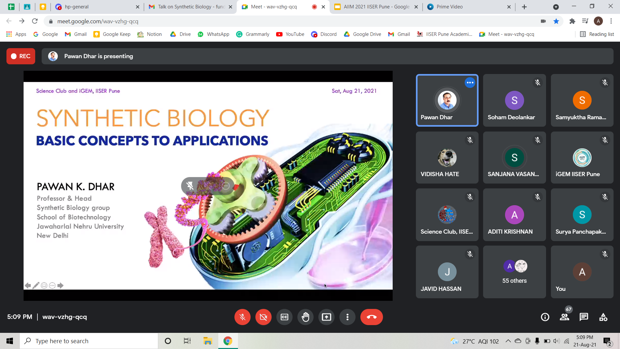Open the Activities panel icon
The image size is (620, 349).
pos(603,317)
